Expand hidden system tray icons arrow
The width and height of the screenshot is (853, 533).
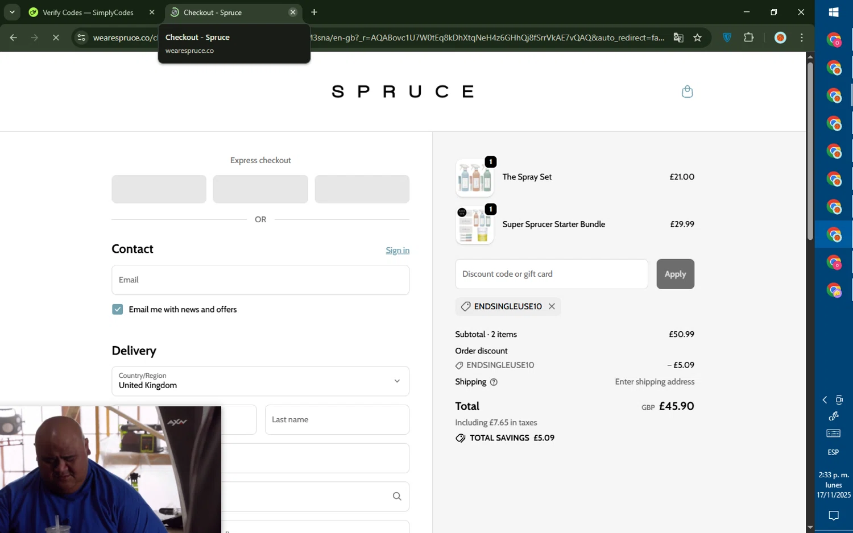[825, 400]
